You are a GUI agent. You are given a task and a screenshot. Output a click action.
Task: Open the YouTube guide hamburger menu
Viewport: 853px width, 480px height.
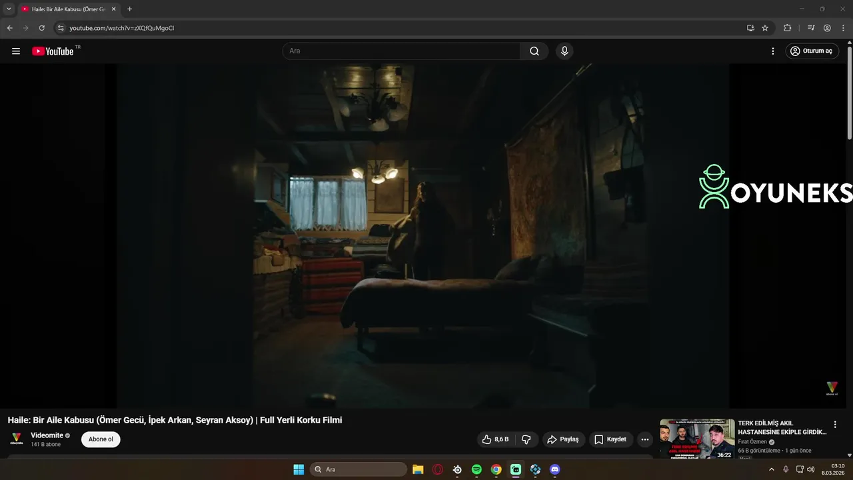click(16, 51)
